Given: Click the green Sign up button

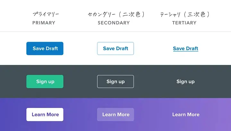Looking at the screenshot, I should 45,82.
